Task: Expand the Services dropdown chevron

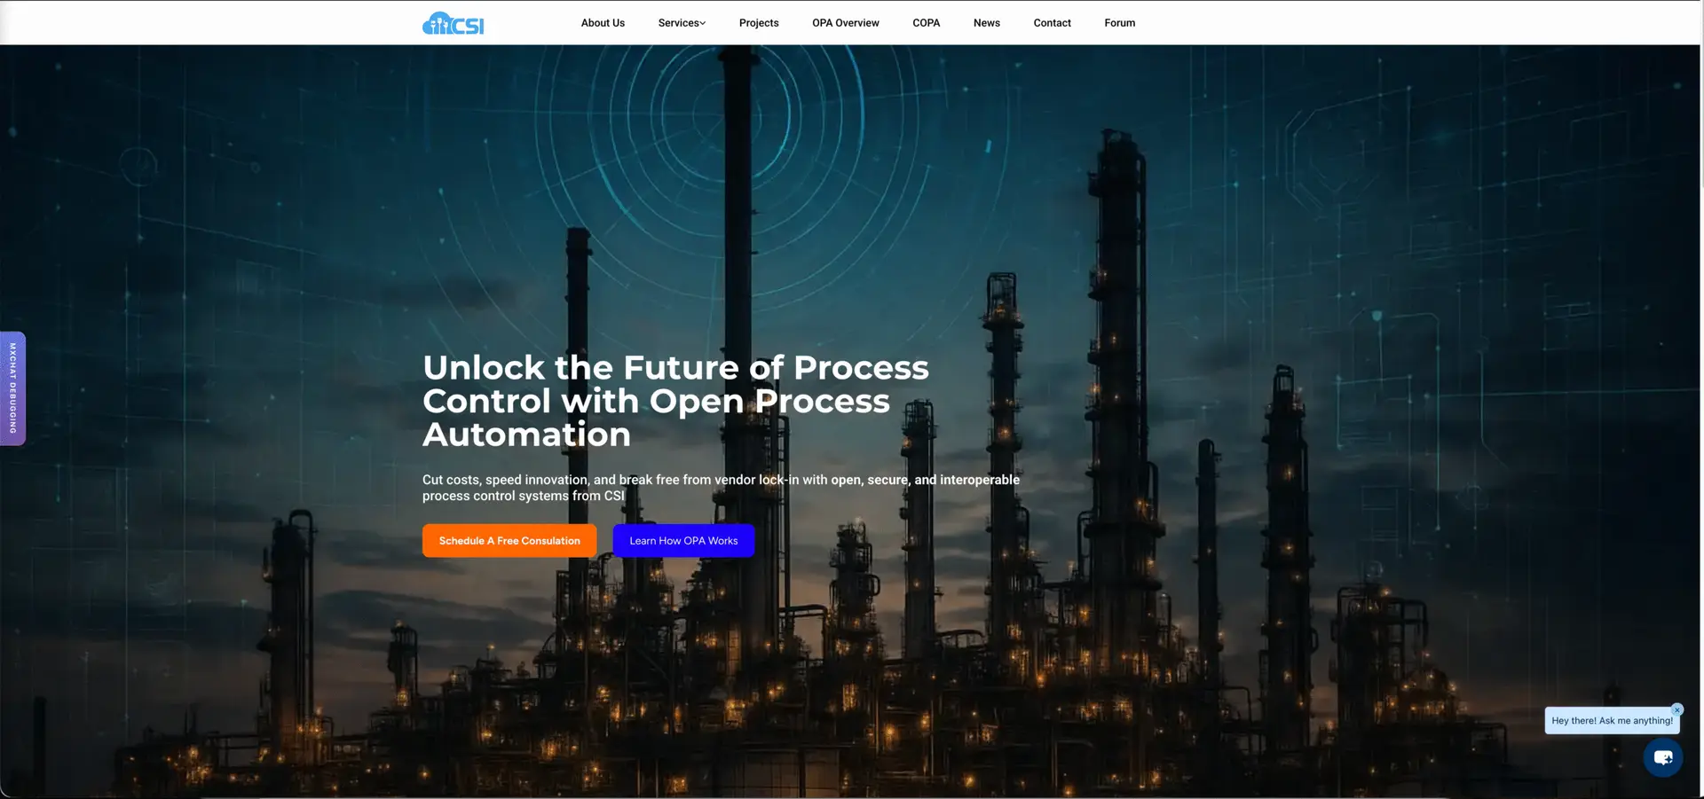Action: tap(703, 24)
